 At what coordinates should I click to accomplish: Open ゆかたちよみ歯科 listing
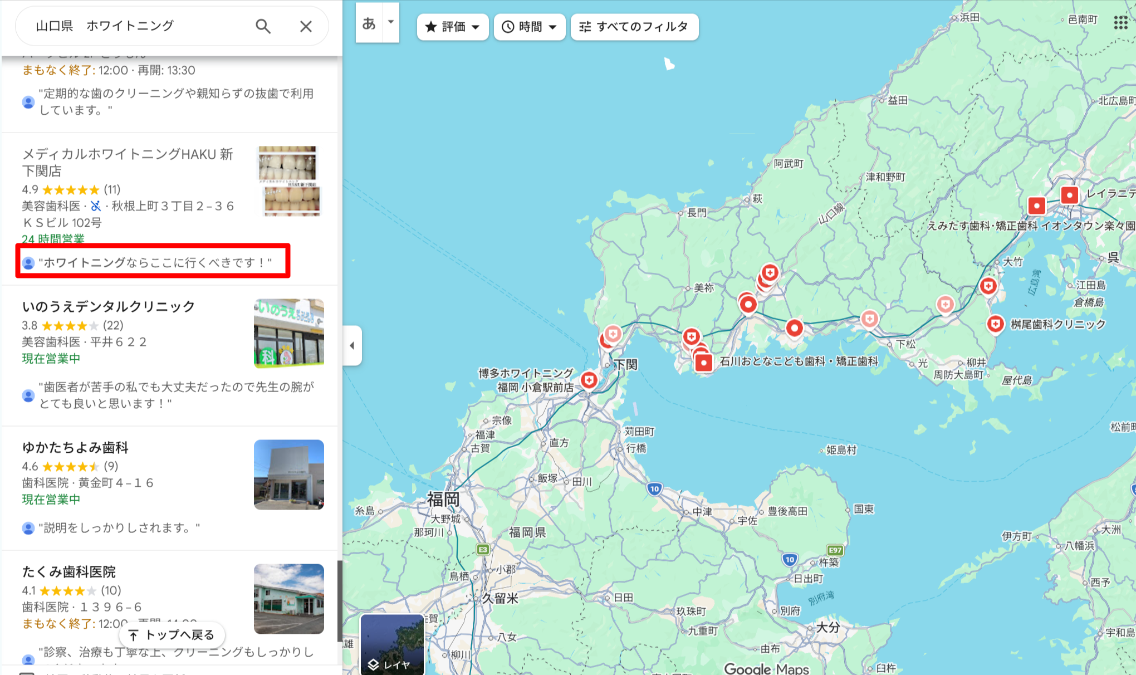(x=75, y=447)
